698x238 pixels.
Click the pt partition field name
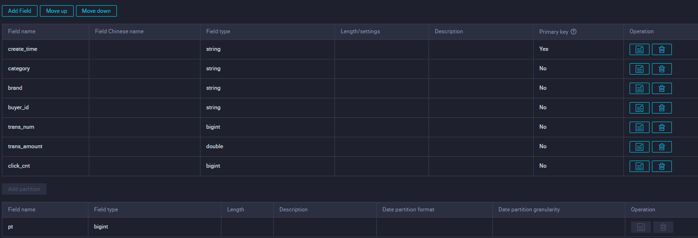[10, 227]
